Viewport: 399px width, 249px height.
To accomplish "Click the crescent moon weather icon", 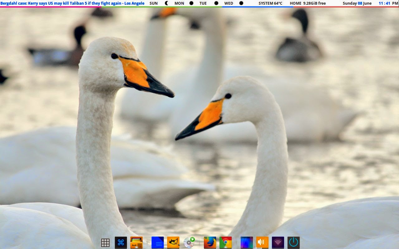I will point(166,3).
